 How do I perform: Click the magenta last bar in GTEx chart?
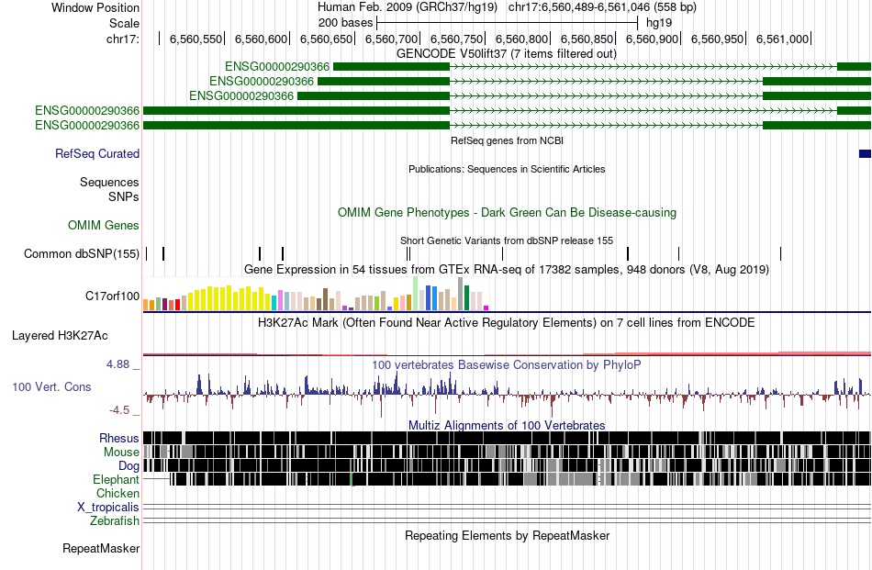(486, 307)
